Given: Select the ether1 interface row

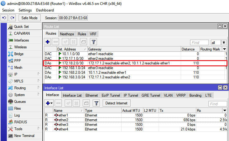Looking at the screenshot, I should tap(136, 115).
